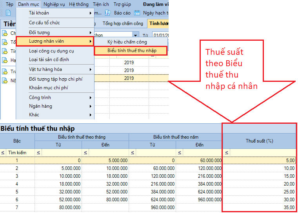Select tax rate cell 10,00
Screen dimensions: 298x213
click(x=260, y=168)
